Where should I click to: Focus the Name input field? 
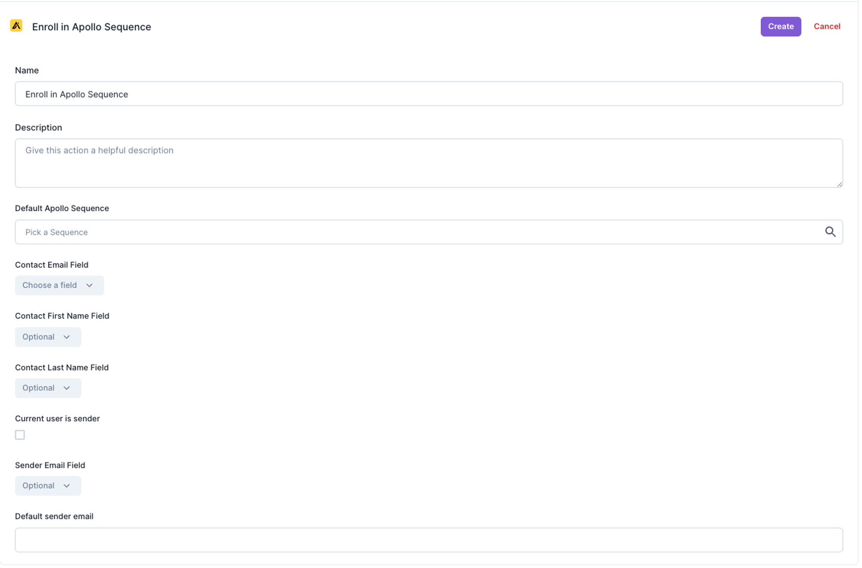click(429, 94)
